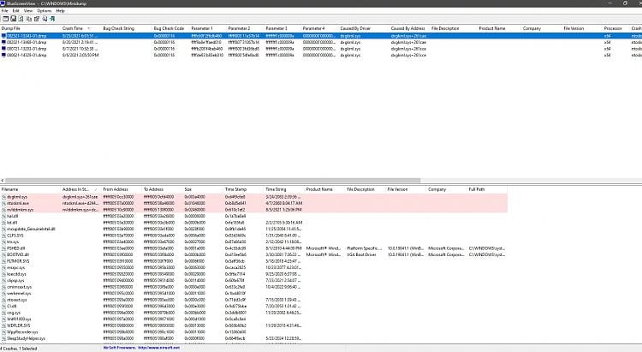Click the dump icon beside 080621-14328-01.dmp

click(3, 55)
